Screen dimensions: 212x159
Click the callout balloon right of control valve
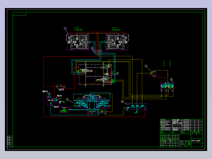click(x=117, y=73)
